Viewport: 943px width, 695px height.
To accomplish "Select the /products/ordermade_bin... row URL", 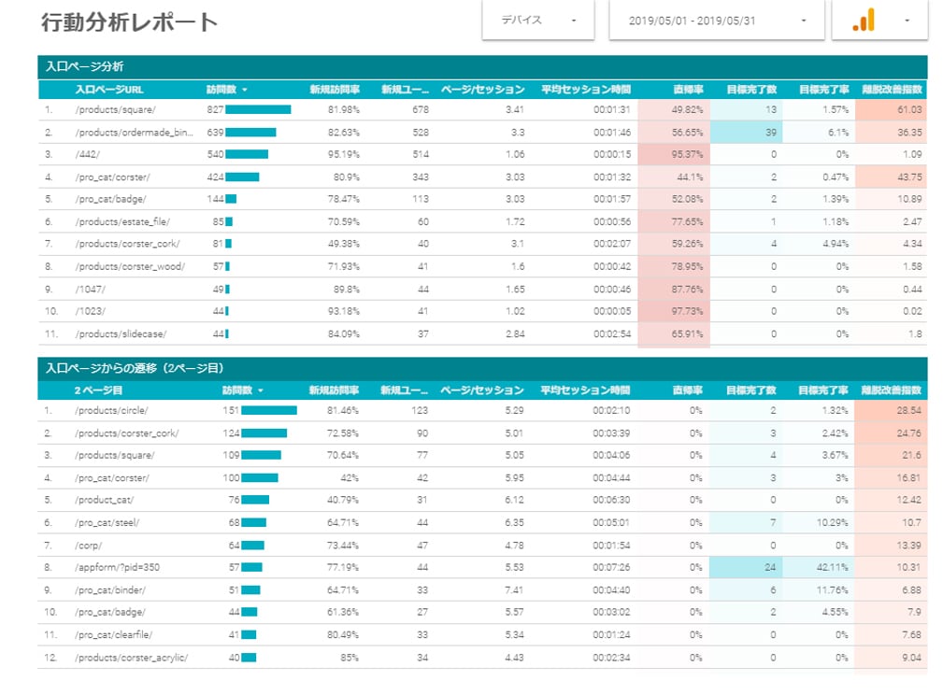I will coord(134,133).
